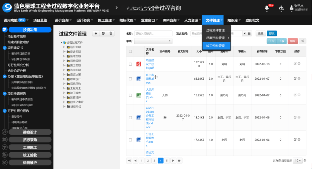Click the edit icon beside 过程文件管理
The height and width of the screenshot is (169, 312).
tap(103, 34)
